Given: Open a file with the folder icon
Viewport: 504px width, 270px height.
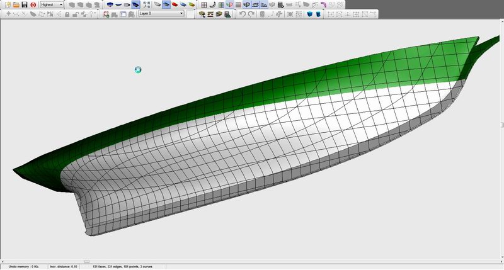Looking at the screenshot, I should [x=15, y=4].
